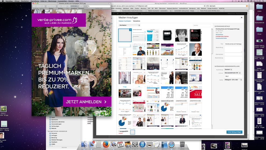
Task: Switch to Mediathek tab
Action: tap(136, 21)
